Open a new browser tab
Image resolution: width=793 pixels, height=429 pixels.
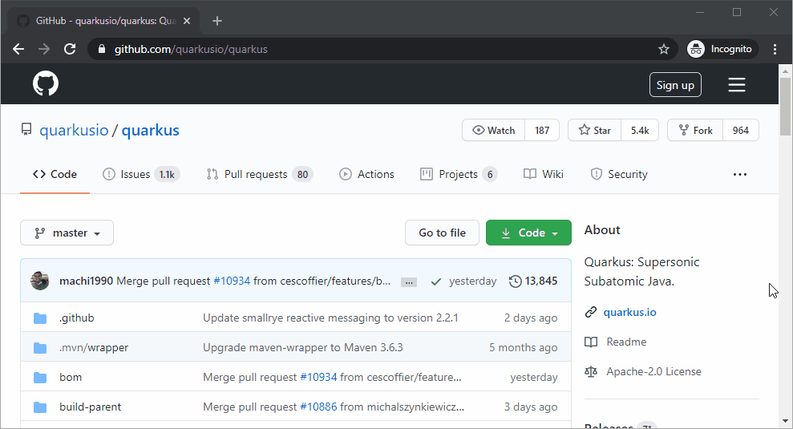(x=217, y=21)
